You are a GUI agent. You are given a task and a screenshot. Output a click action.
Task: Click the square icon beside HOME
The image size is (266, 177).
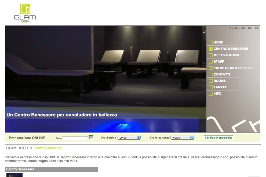coord(211,42)
